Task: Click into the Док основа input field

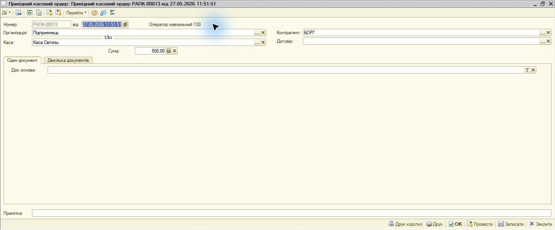Action: [x=286, y=70]
